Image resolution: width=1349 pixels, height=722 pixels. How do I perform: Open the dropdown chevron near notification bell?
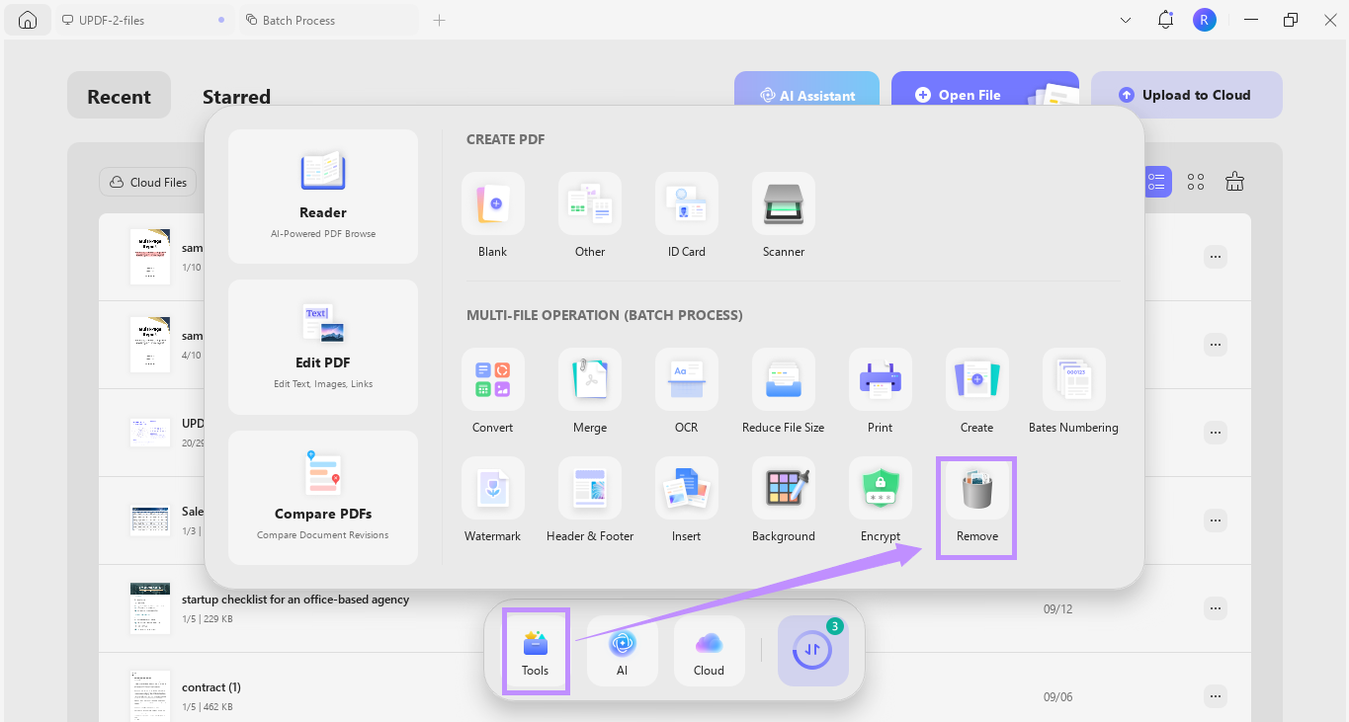pyautogui.click(x=1125, y=19)
